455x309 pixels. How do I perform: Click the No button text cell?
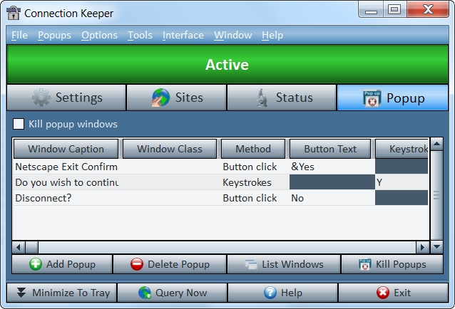pos(332,198)
